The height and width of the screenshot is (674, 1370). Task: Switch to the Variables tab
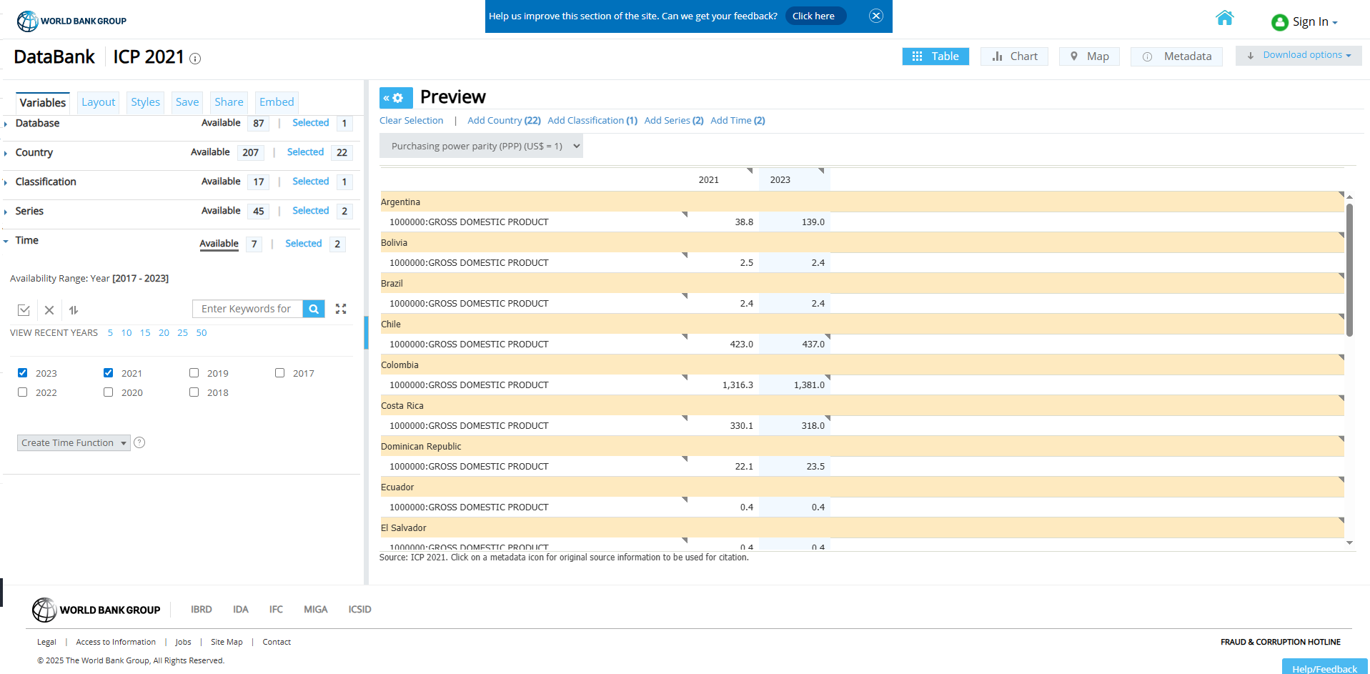coord(43,102)
